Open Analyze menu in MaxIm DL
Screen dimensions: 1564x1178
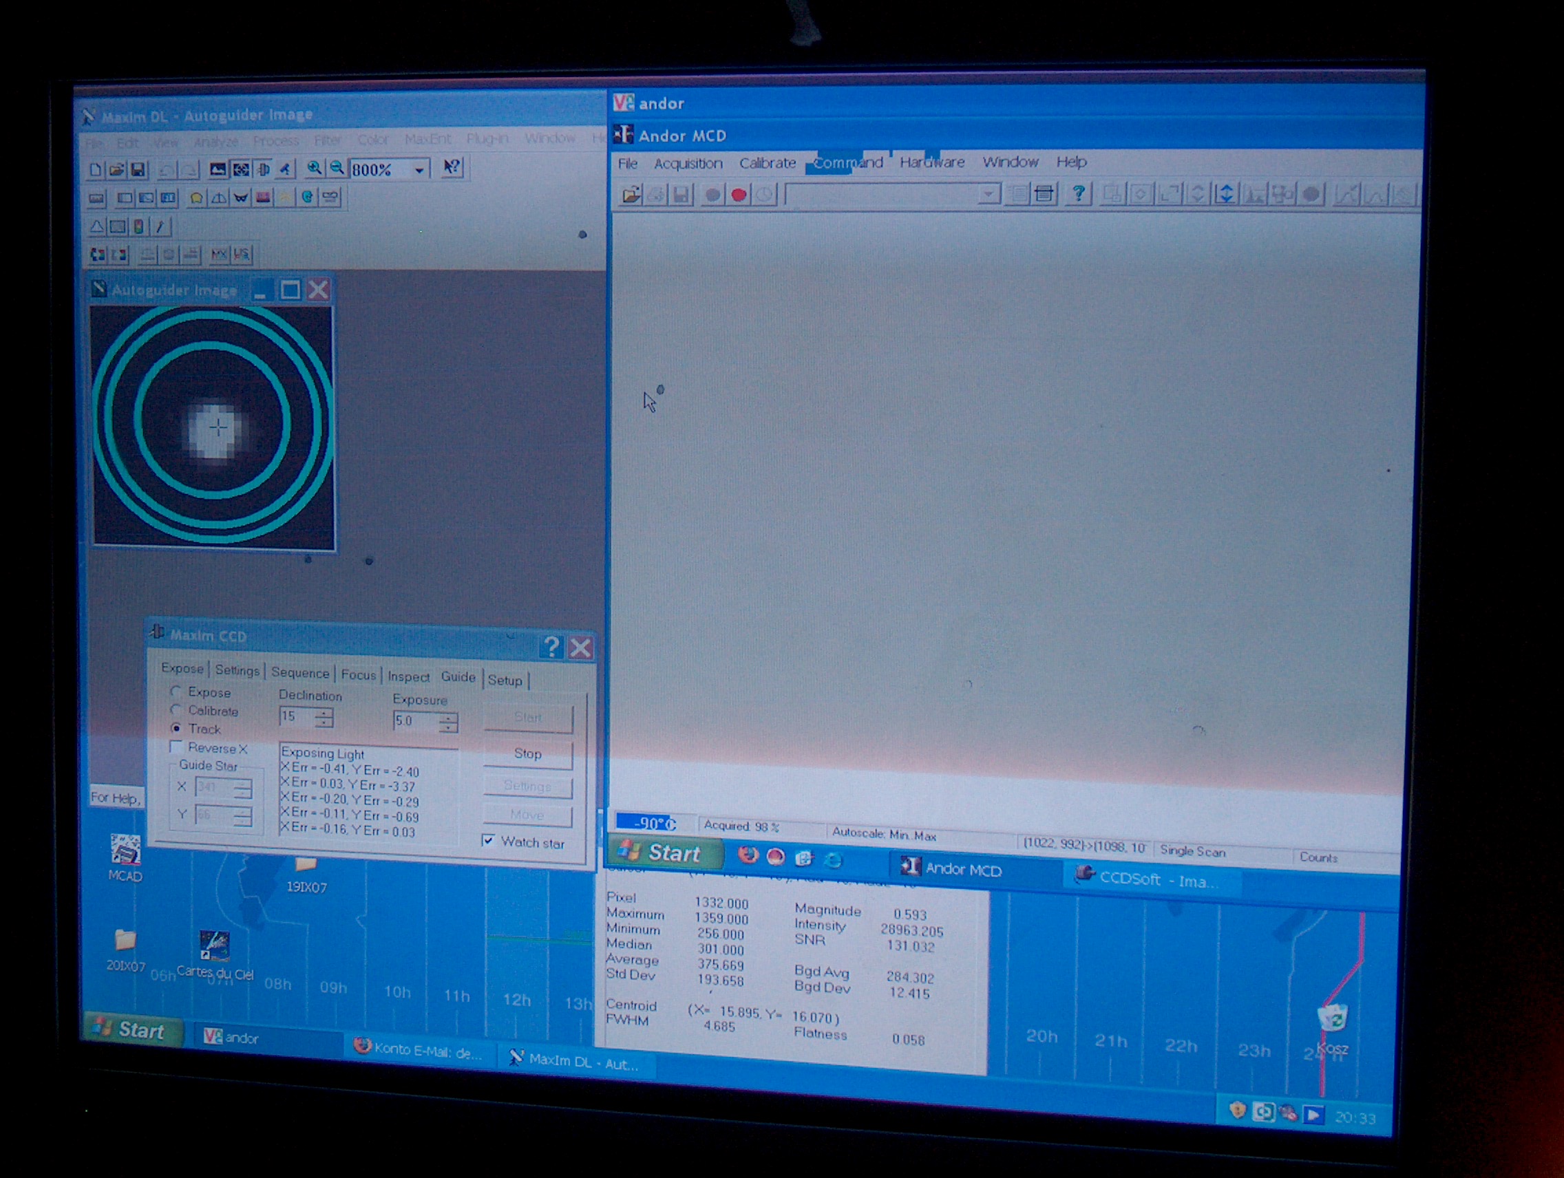pos(215,142)
